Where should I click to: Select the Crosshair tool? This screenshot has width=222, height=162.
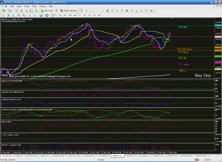click(86, 11)
